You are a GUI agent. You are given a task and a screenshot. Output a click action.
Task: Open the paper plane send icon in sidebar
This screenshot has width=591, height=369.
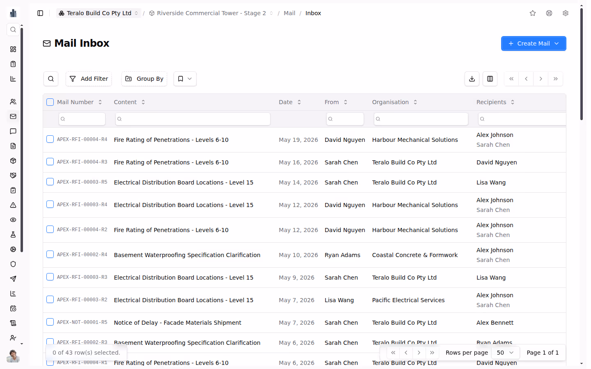(13, 279)
